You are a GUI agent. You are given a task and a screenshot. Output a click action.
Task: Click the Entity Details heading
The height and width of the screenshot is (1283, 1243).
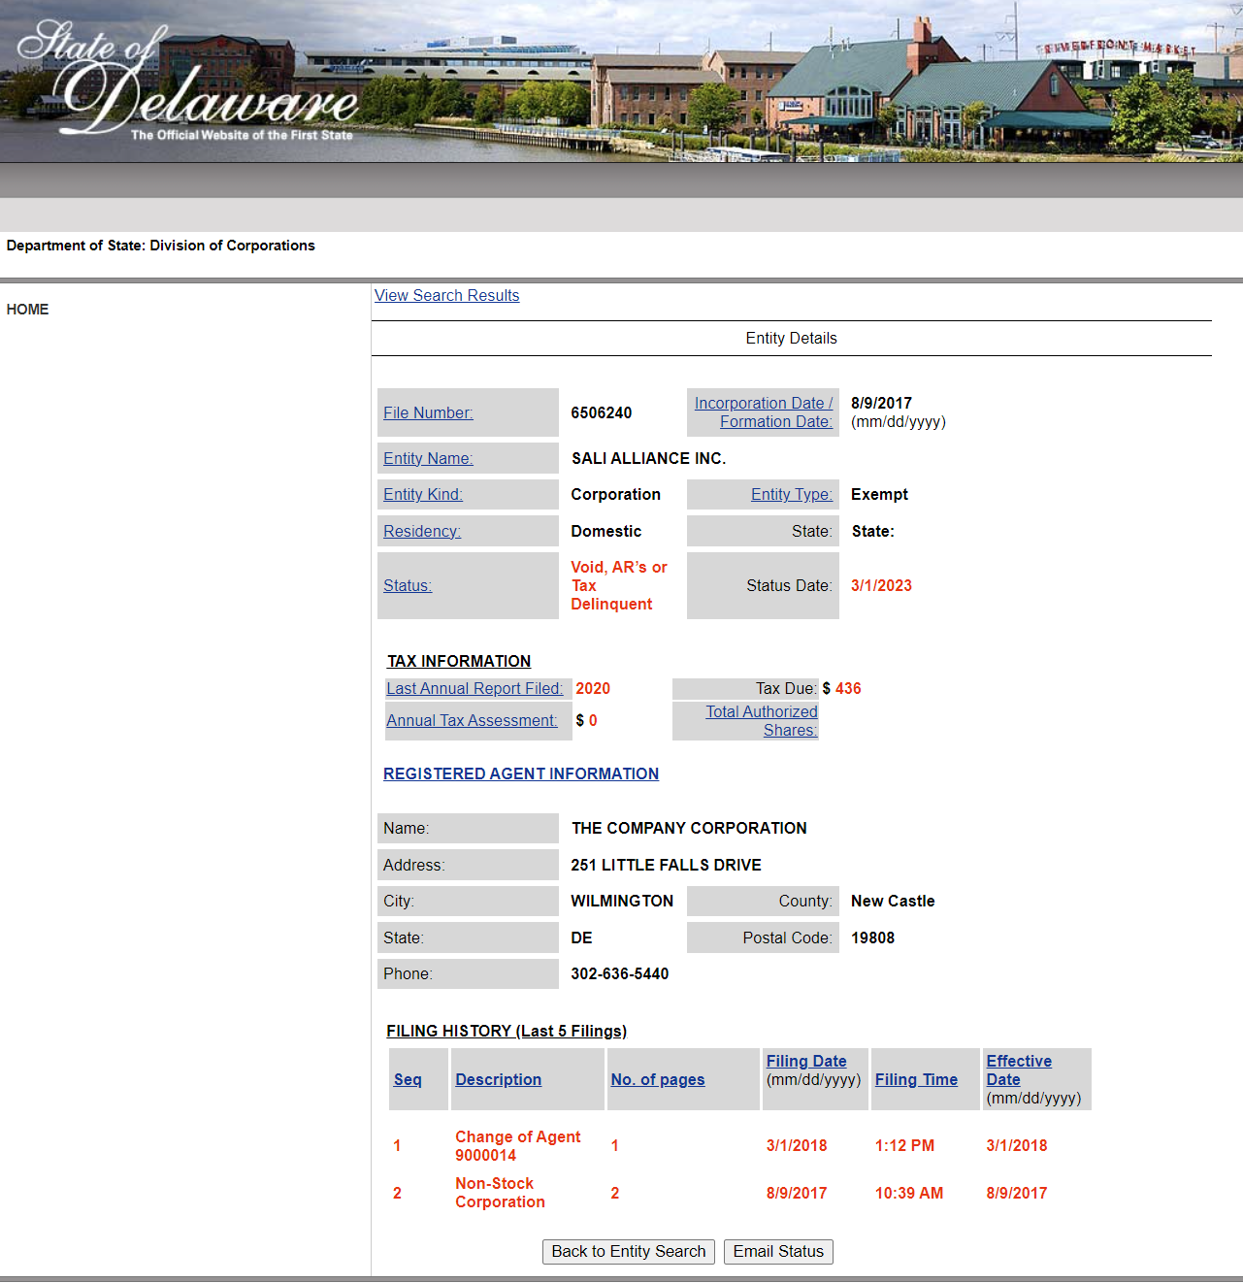[x=792, y=338]
